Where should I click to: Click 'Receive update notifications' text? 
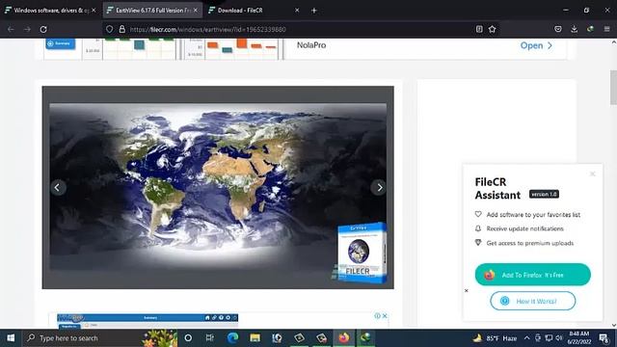(524, 229)
